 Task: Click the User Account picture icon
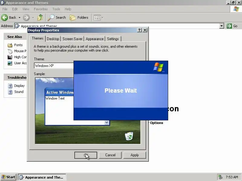click(x=10, y=63)
